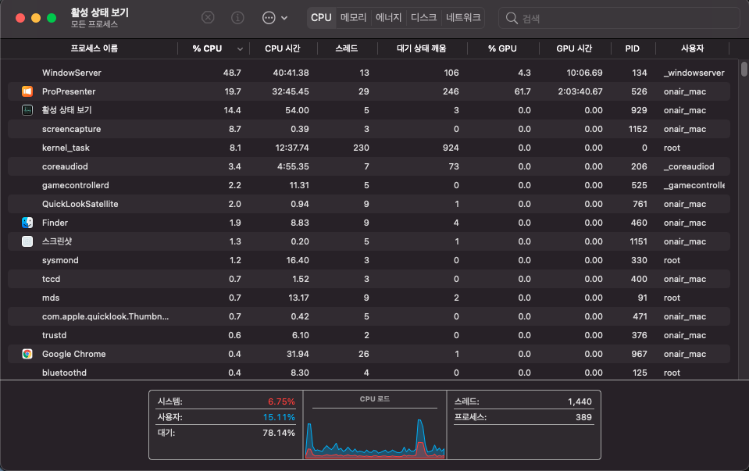Open the ellipsis action menu icon
This screenshot has height=471, width=749.
[x=269, y=18]
